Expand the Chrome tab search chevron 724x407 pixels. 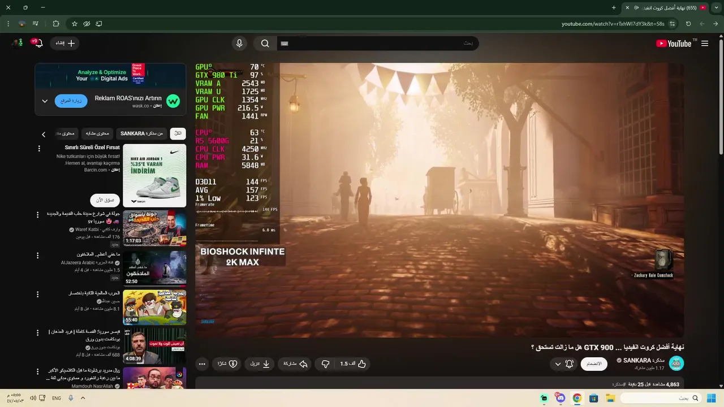(x=717, y=7)
